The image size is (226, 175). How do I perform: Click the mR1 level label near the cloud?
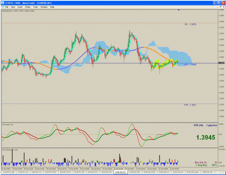190,65
